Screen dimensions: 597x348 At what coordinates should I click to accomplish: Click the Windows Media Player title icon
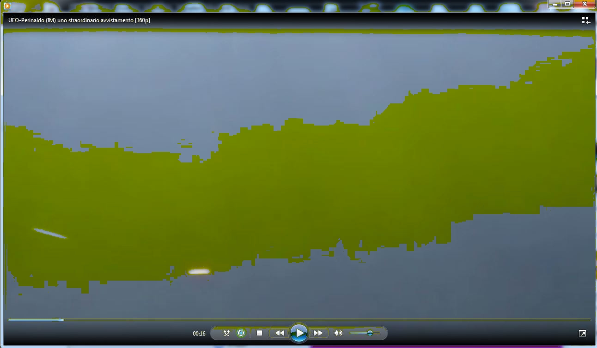7,6
